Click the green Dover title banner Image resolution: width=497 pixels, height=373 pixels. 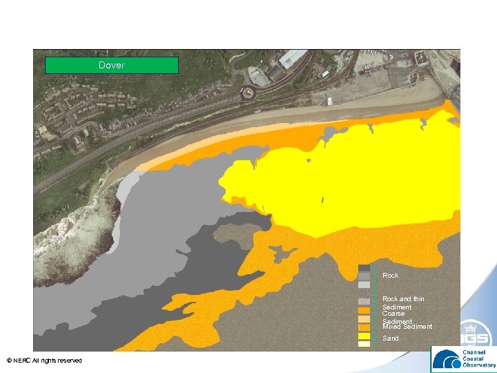pyautogui.click(x=112, y=66)
